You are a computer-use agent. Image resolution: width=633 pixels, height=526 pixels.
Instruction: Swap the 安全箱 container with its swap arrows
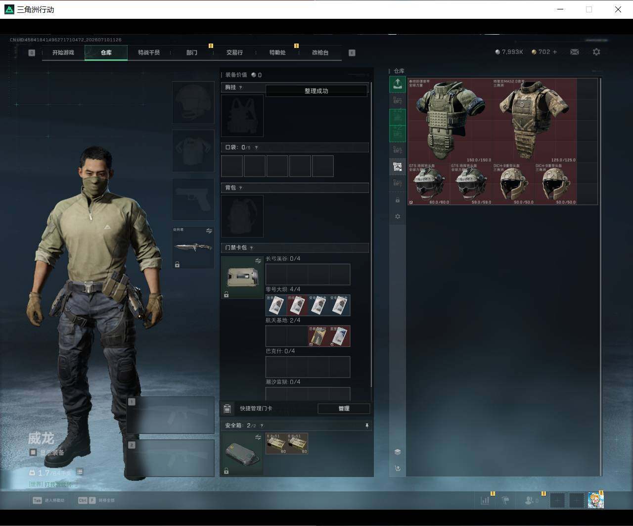tap(258, 437)
